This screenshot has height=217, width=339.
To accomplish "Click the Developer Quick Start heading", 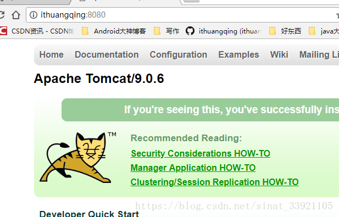I will pyautogui.click(x=89, y=214).
